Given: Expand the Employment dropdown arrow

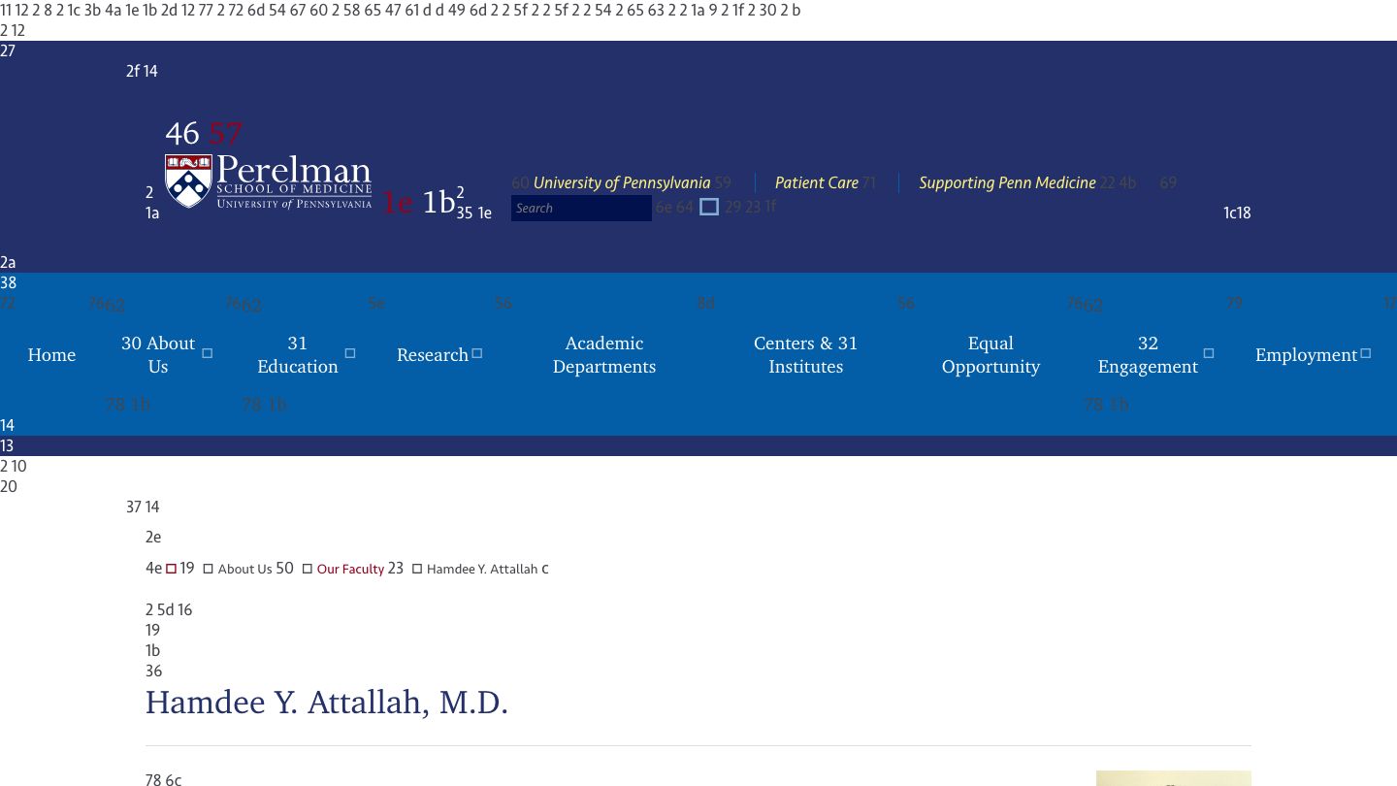Looking at the screenshot, I should click(x=1365, y=354).
